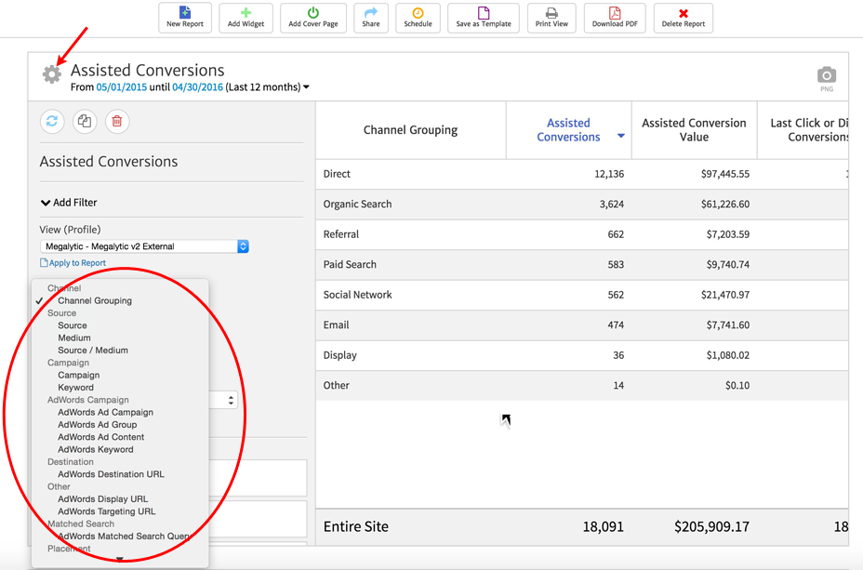863x570 pixels.
Task: Open Add Cover Page
Action: click(x=313, y=17)
